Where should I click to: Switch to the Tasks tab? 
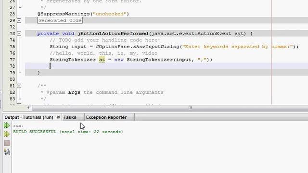[x=70, y=117]
